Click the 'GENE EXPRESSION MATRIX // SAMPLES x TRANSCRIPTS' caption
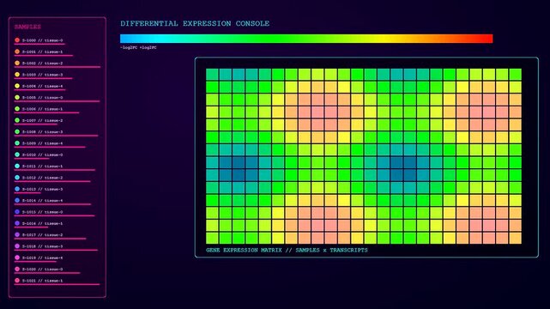Screen dimensions: 550x309 [x=287, y=250]
